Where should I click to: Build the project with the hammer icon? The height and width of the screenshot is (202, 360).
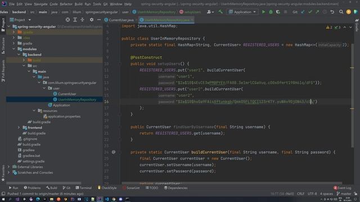220,12
